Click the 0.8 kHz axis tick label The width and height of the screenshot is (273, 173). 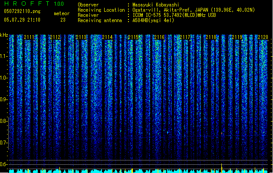click(3, 121)
